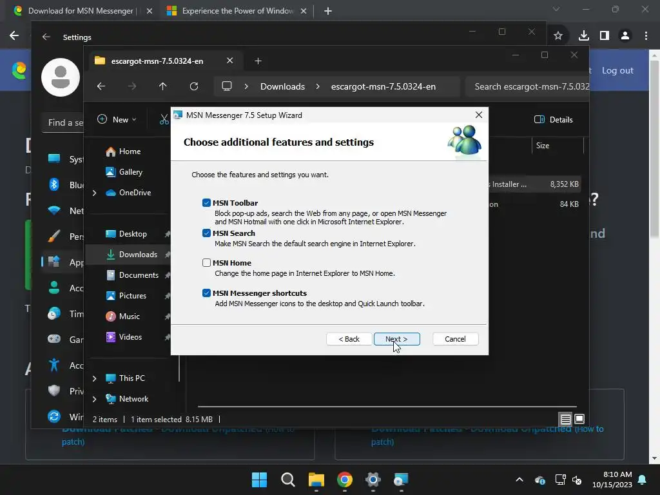Click Settings back arrow
Image resolution: width=660 pixels, height=495 pixels.
click(46, 37)
